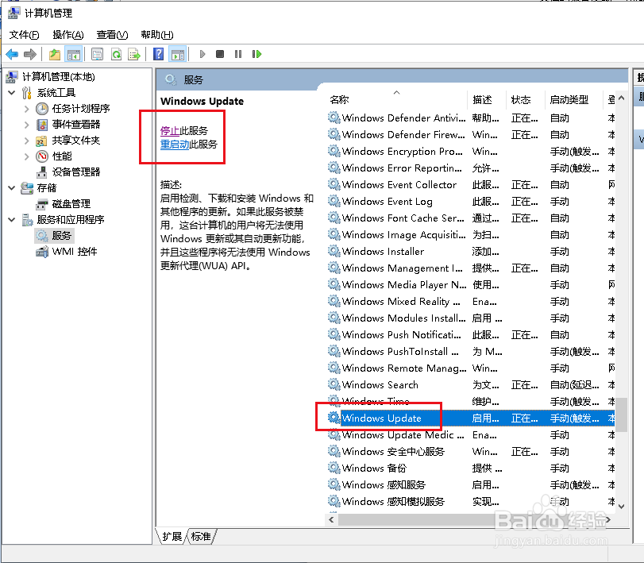Select the Windows 备份 service
This screenshot has width=644, height=563.
pyautogui.click(x=471, y=469)
